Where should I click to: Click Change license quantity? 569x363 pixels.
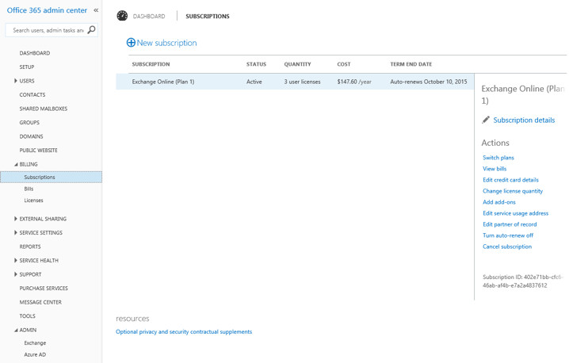(x=513, y=191)
